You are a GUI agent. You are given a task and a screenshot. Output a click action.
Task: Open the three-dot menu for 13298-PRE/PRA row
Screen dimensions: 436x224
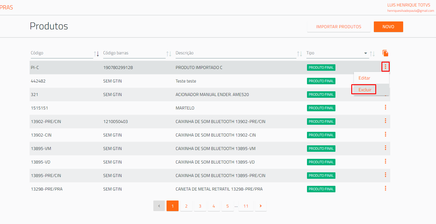tap(385, 188)
